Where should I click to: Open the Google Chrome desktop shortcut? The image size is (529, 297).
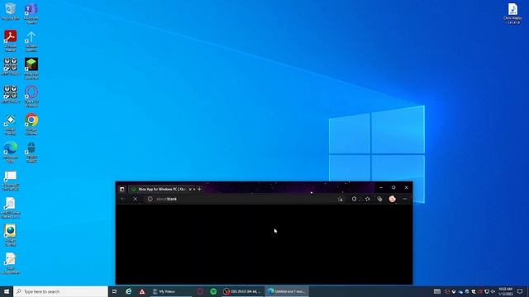[x=31, y=124]
